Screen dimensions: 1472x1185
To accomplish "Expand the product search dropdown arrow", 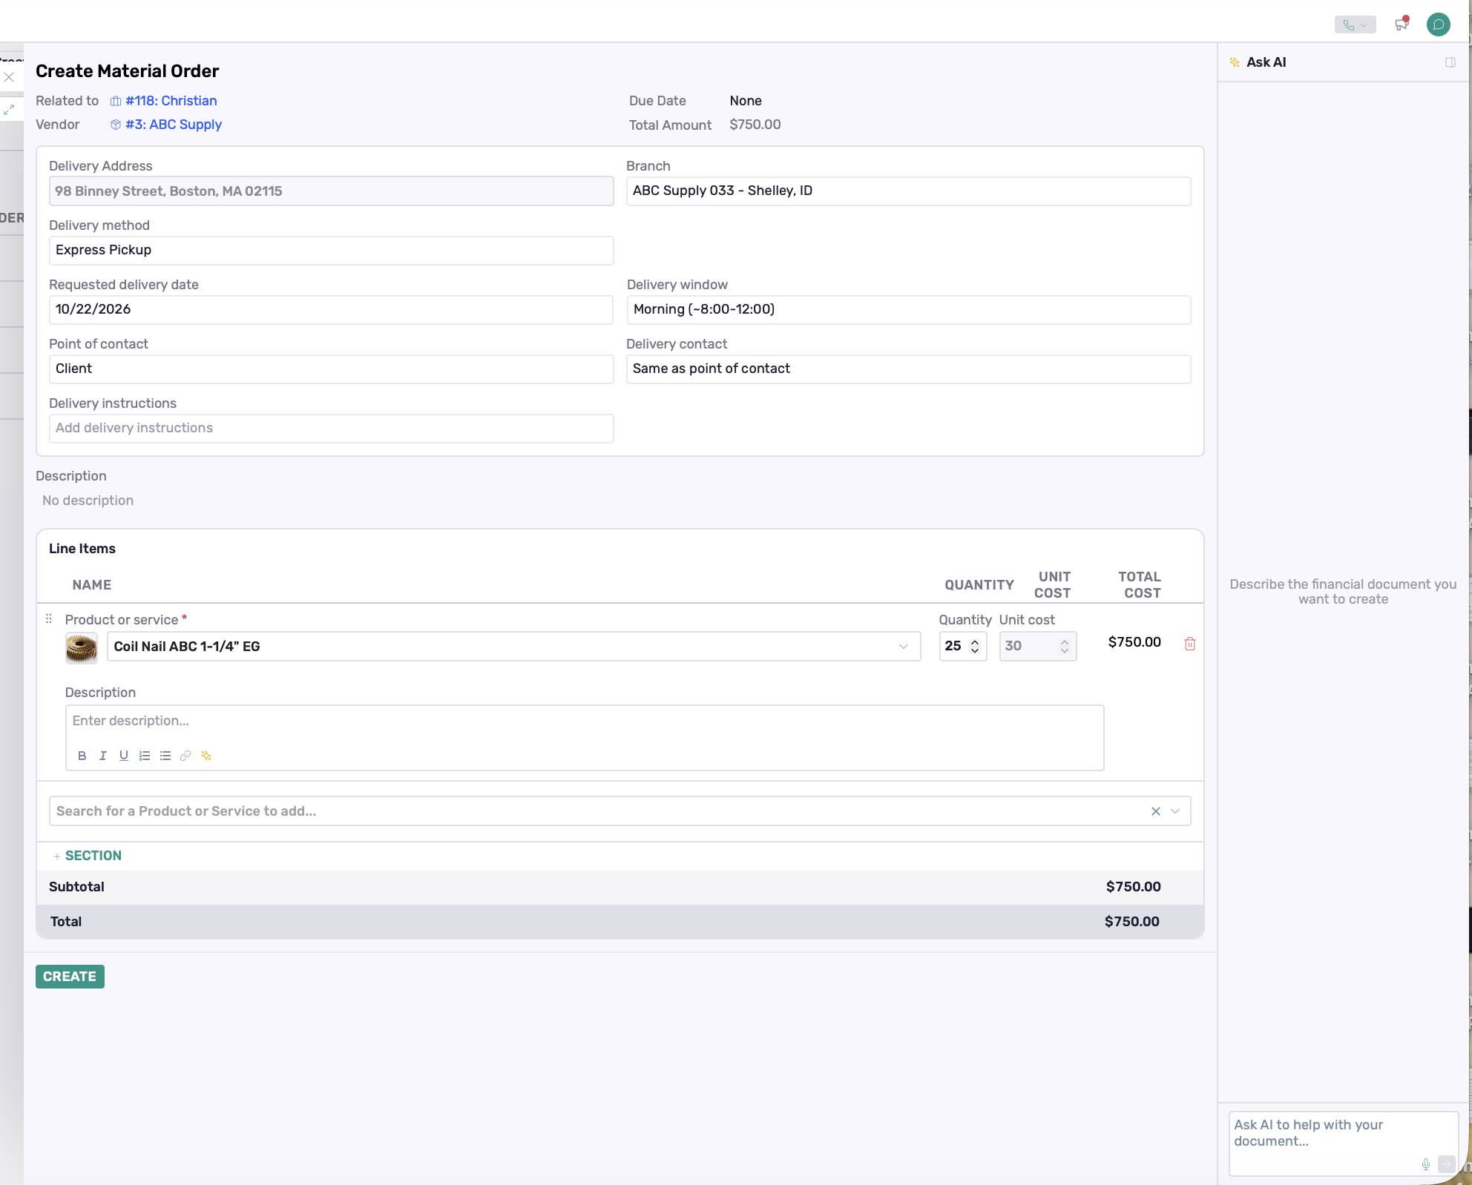I will pyautogui.click(x=1175, y=811).
